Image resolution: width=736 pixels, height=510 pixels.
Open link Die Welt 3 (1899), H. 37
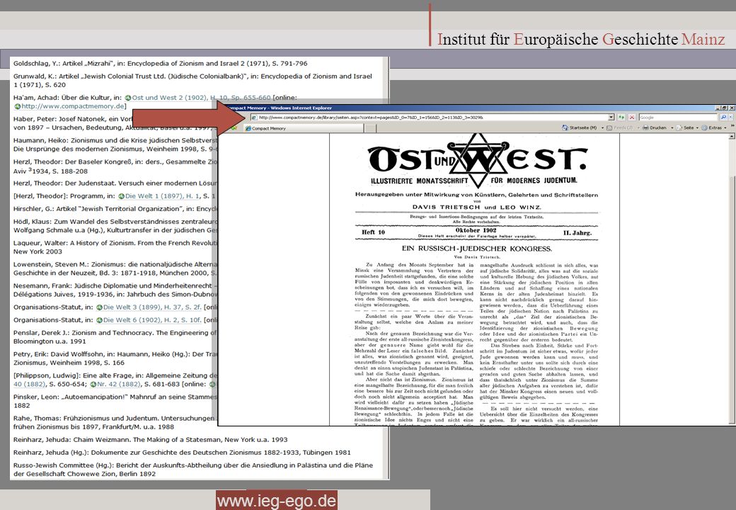(x=152, y=307)
